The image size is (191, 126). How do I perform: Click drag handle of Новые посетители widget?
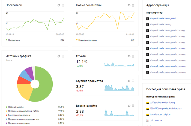(133, 5)
